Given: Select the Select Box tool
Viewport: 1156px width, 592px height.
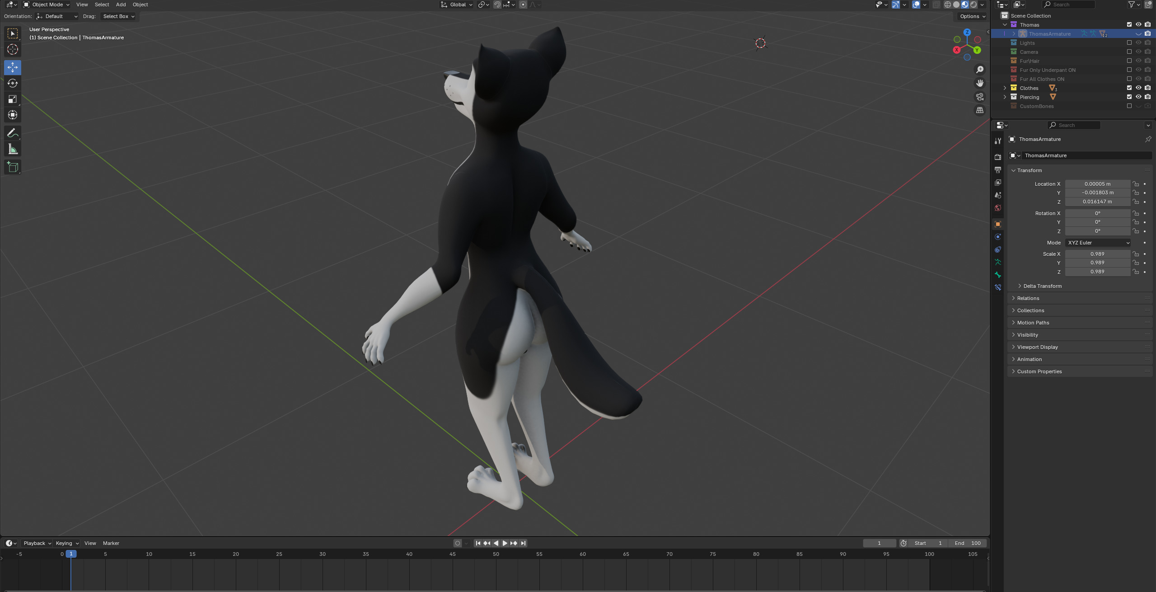Looking at the screenshot, I should (13, 33).
